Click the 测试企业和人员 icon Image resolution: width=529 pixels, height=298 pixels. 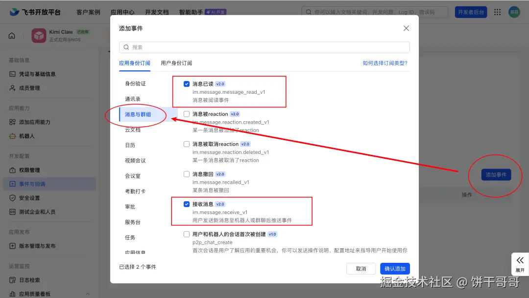[x=12, y=212]
